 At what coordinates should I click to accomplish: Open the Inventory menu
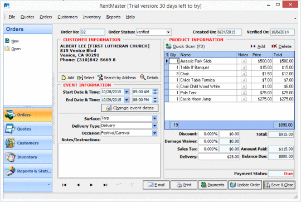coord(92,17)
